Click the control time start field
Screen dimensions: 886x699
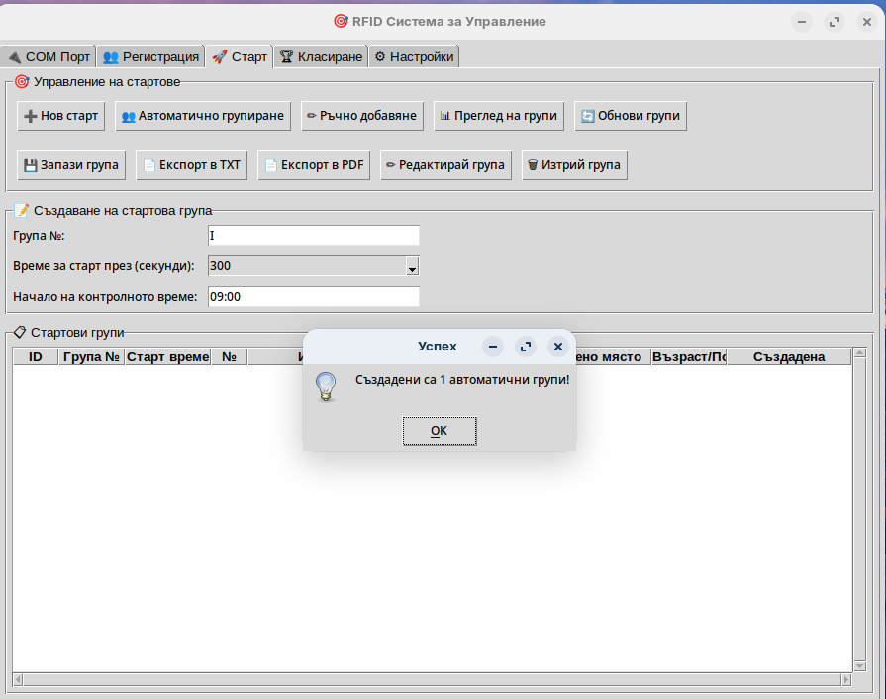tap(314, 296)
